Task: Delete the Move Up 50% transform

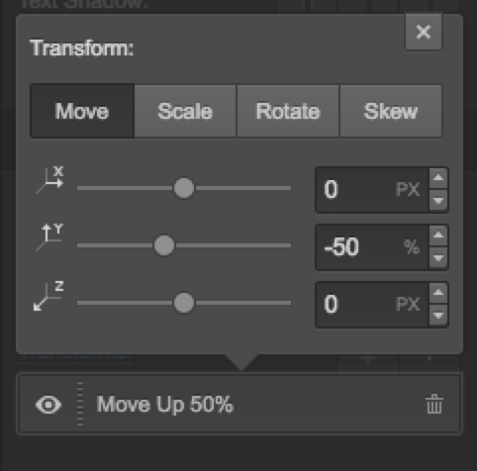Action: coord(434,404)
